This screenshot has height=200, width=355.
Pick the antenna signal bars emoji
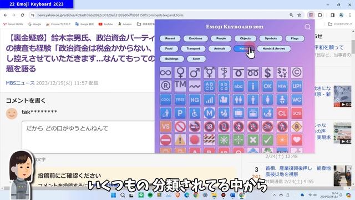pyautogui.click(x=210, y=99)
